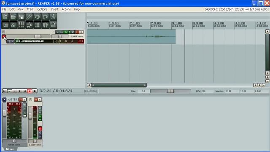Toggle envelope points move icon
The image size is (270, 152).
click(29, 25)
